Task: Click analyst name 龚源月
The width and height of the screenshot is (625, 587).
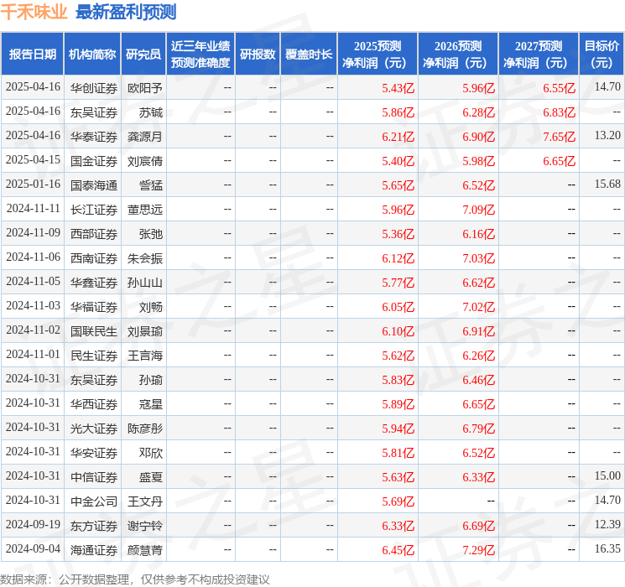Action: [144, 136]
